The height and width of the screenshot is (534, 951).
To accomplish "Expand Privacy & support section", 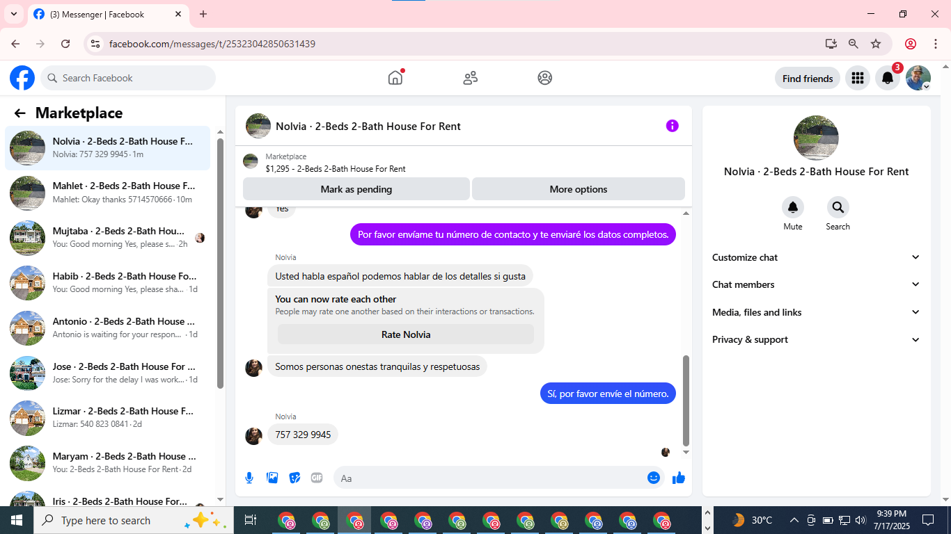I will tap(816, 339).
